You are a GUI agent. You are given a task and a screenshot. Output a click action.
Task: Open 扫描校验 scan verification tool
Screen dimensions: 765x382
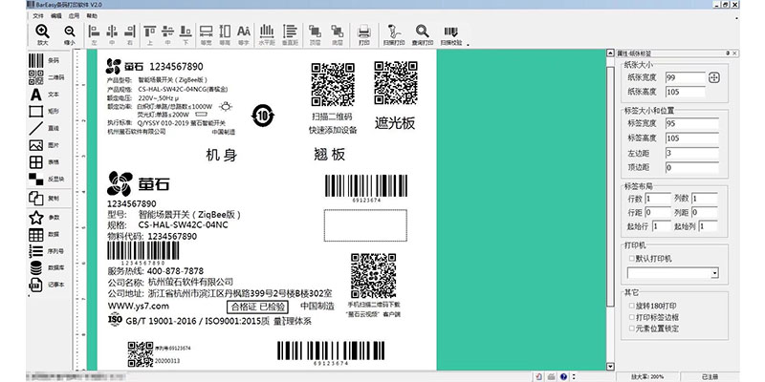[451, 34]
